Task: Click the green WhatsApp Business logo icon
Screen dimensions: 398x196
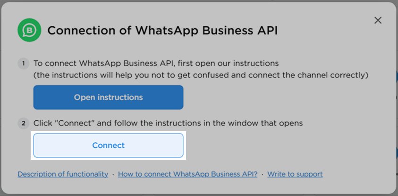Action: pos(29,30)
